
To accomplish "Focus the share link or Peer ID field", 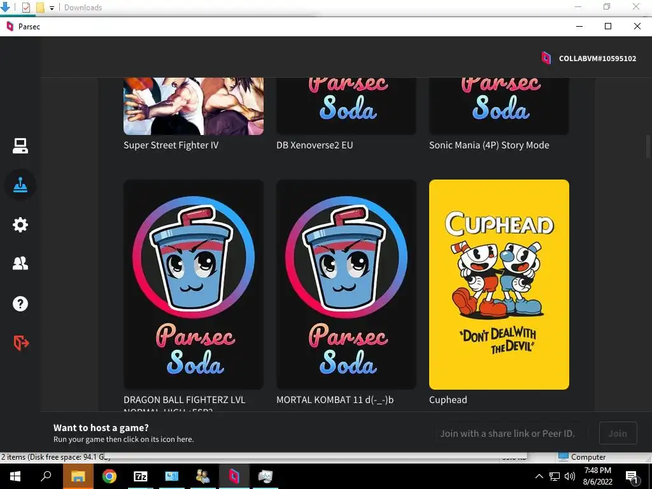I will [510, 433].
